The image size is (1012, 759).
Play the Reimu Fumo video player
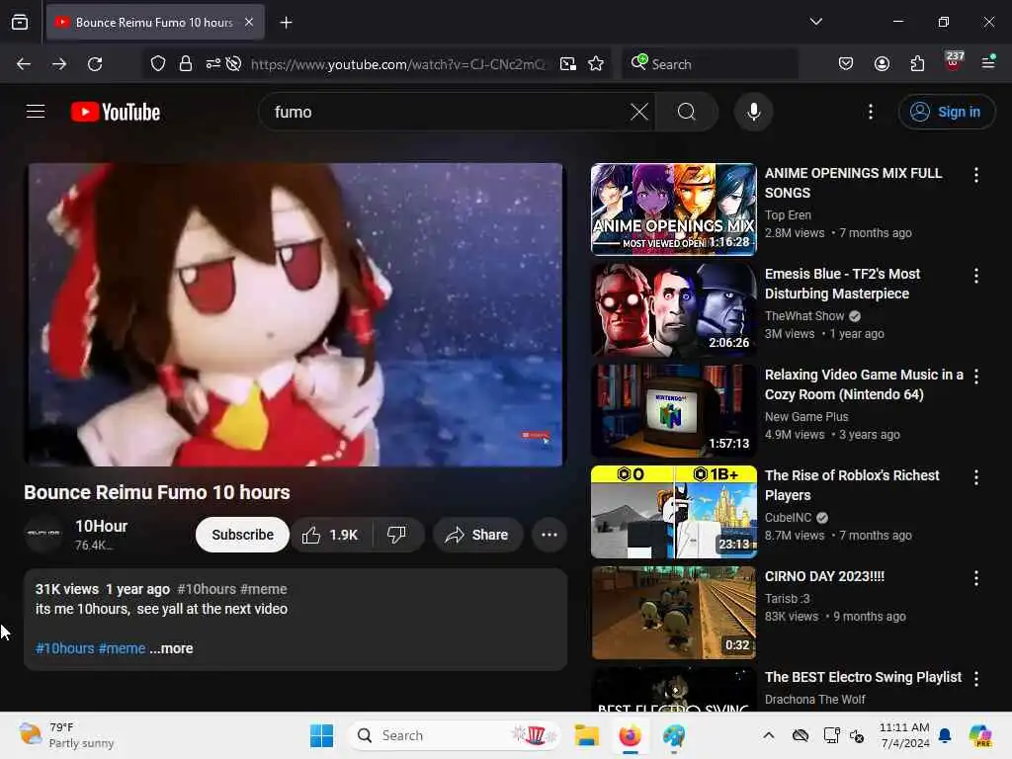(295, 314)
